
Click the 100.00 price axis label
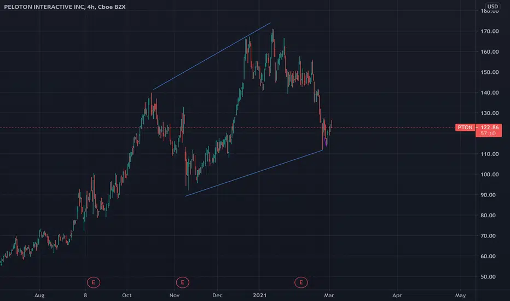(x=490, y=175)
